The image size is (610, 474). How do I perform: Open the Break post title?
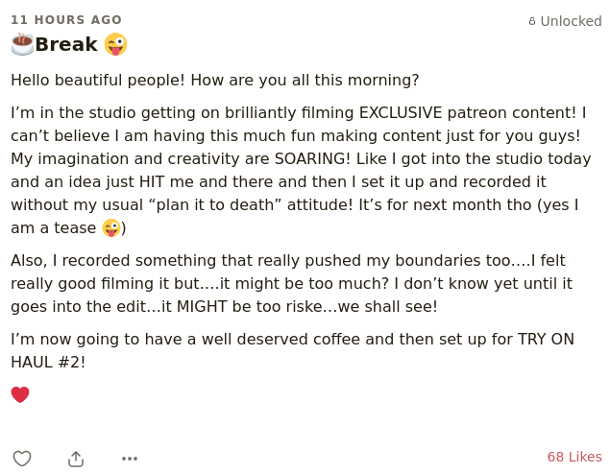pyautogui.click(x=66, y=44)
